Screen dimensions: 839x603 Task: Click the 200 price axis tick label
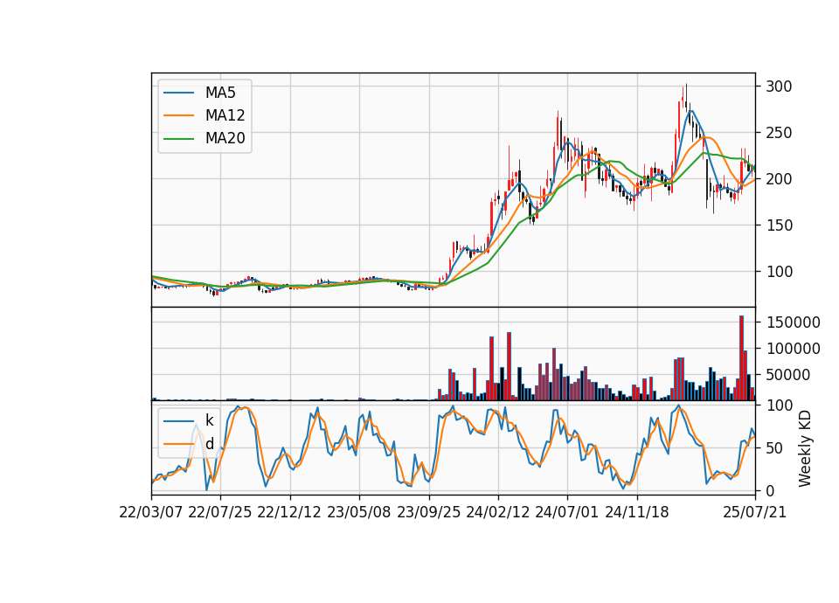pos(779,179)
